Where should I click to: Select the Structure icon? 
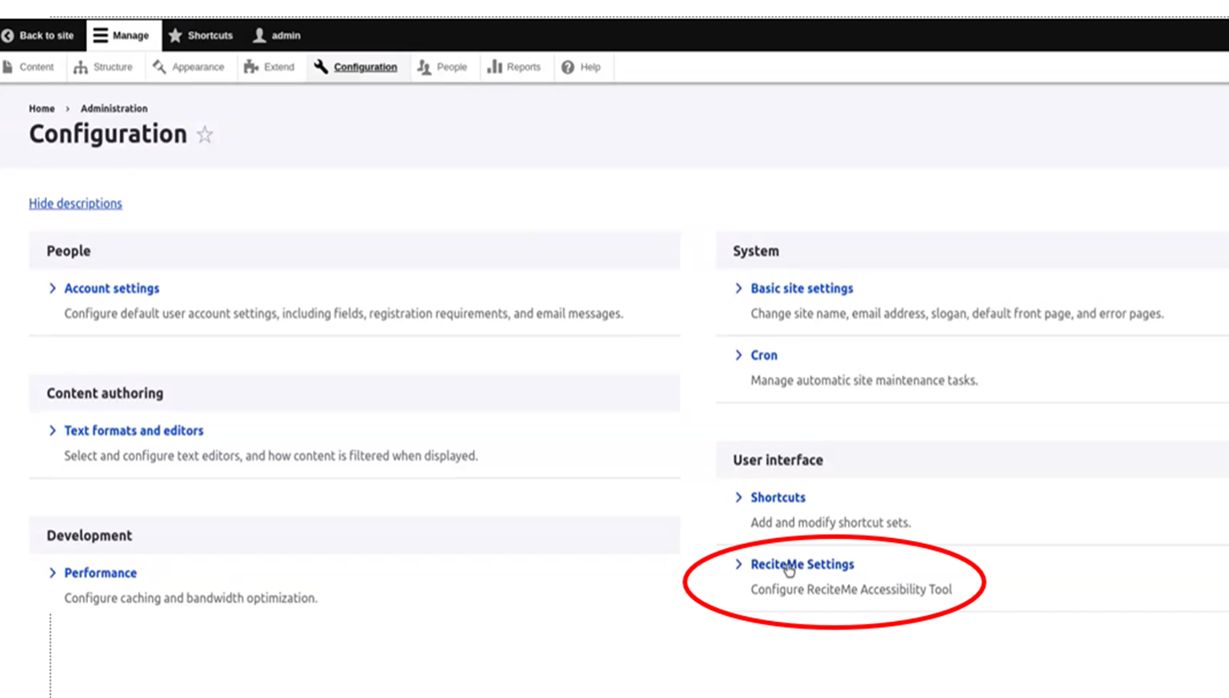coord(81,67)
